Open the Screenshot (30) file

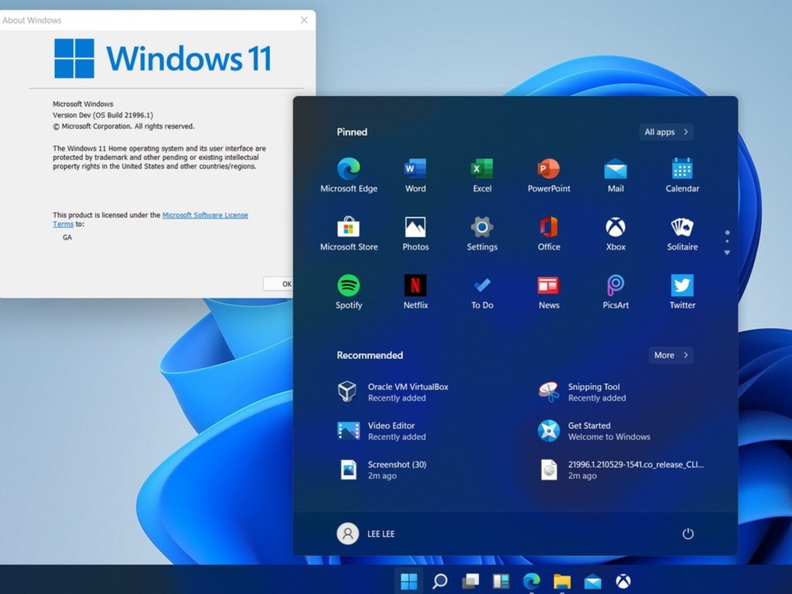click(382, 469)
